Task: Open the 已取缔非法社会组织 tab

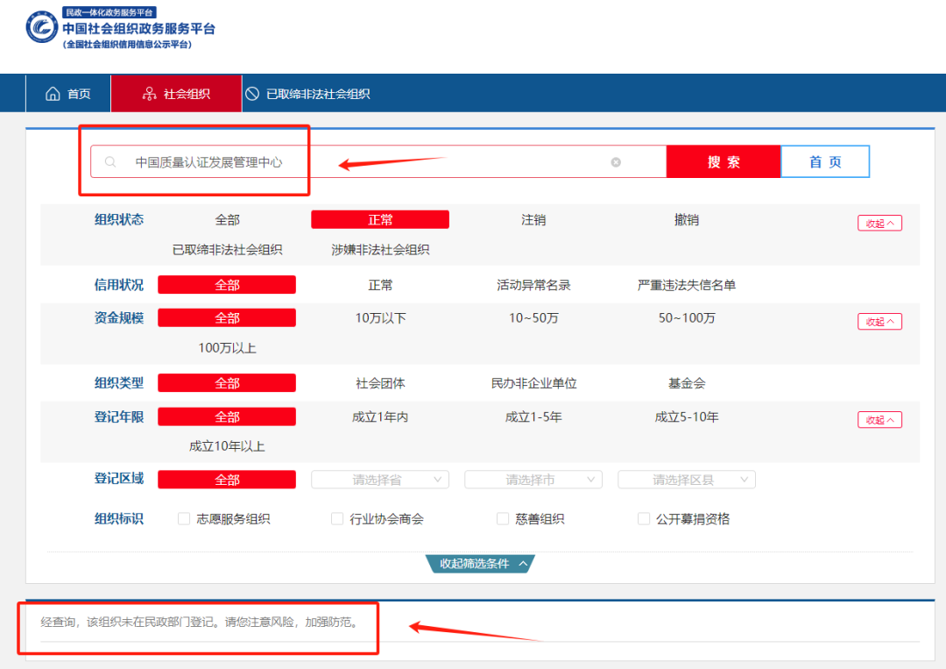Action: pos(307,94)
